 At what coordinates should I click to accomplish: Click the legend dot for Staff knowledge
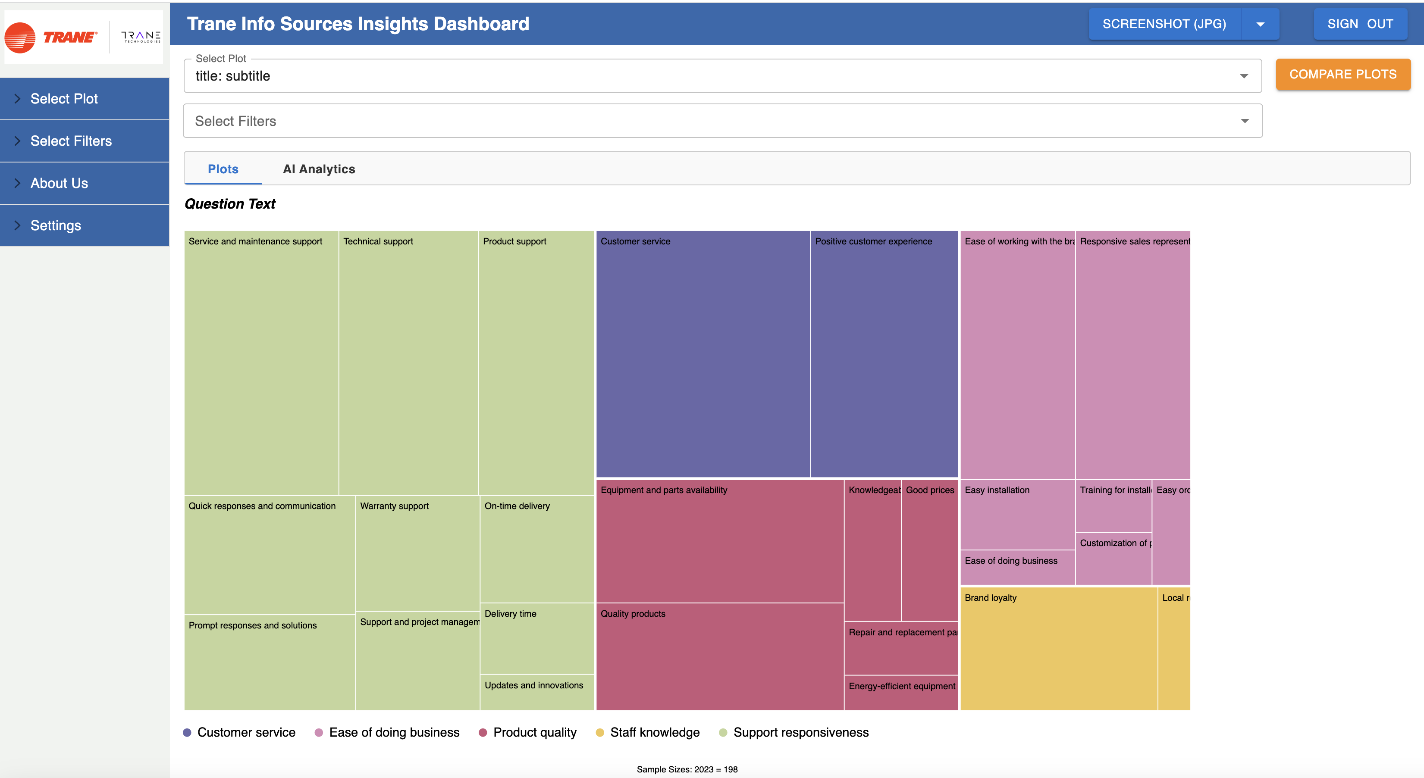click(x=600, y=732)
